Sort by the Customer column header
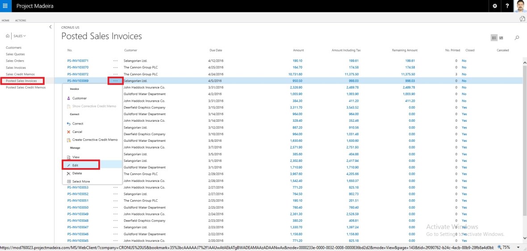This screenshot has width=527, height=251. (131, 50)
